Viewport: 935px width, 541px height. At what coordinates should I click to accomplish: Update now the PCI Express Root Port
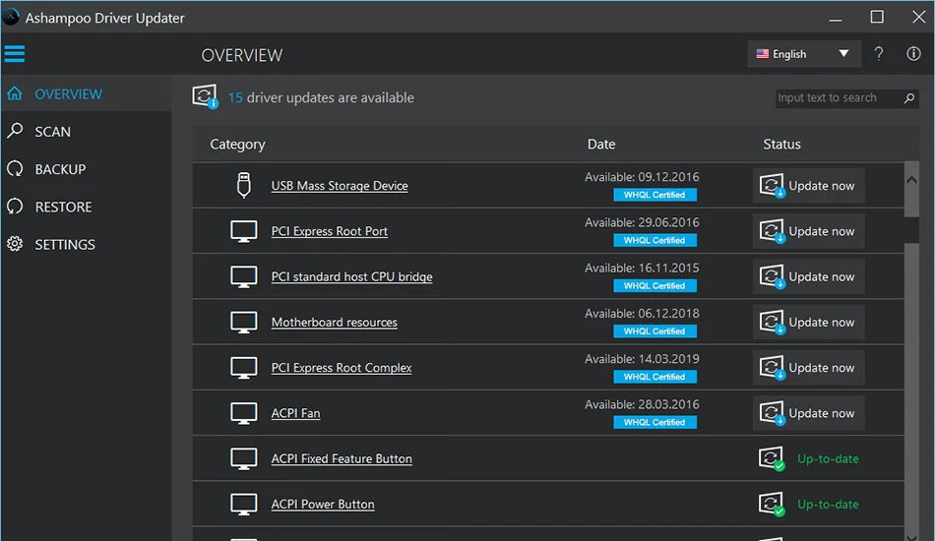[808, 231]
